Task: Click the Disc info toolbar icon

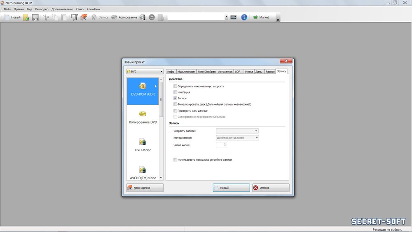Action: [x=143, y=17]
